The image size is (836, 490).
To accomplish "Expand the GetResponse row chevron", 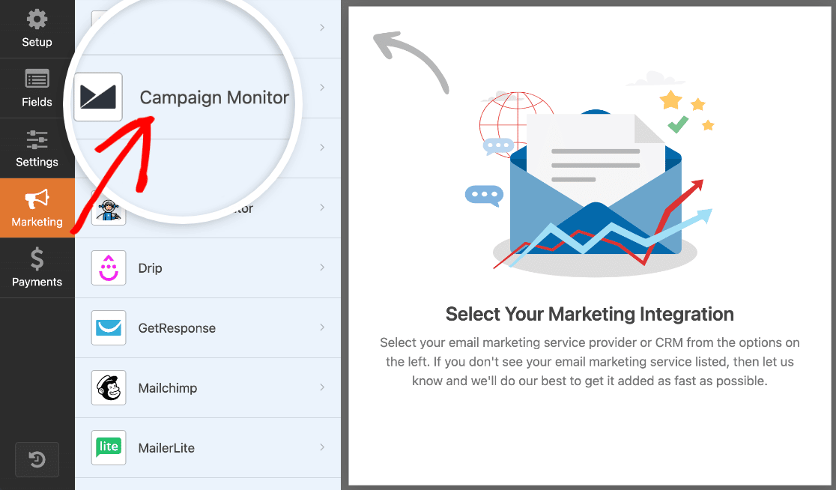I will point(322,327).
